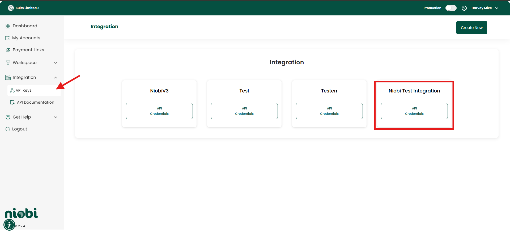This screenshot has height=233, width=510.
Task: Click the Payment Links icon
Action: click(8, 50)
